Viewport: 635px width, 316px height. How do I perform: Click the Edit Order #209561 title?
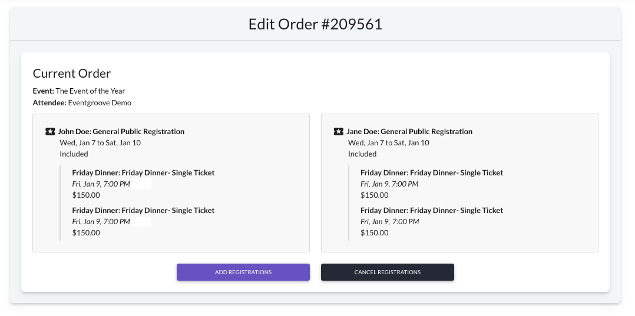click(x=316, y=24)
